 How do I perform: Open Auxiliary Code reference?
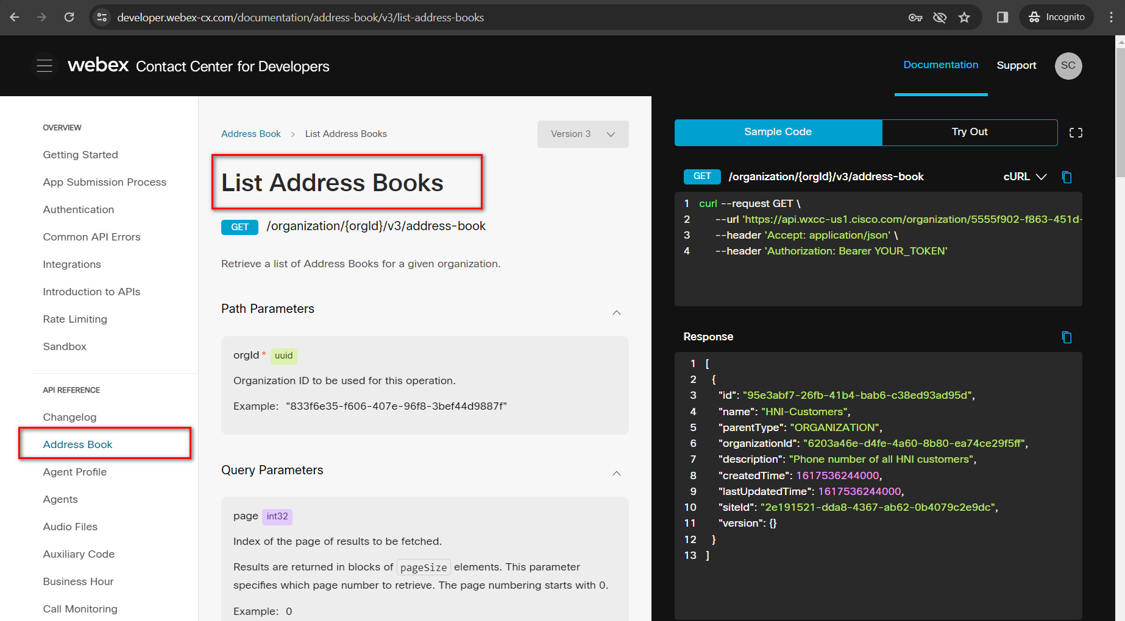click(79, 554)
